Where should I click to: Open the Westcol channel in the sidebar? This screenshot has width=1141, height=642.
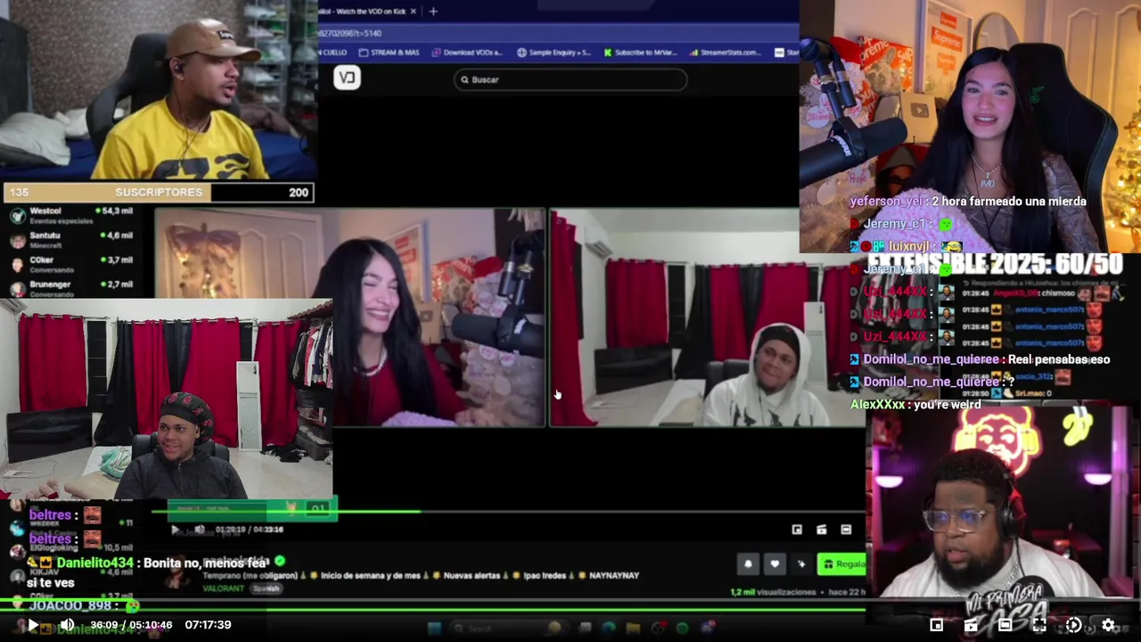click(x=71, y=215)
